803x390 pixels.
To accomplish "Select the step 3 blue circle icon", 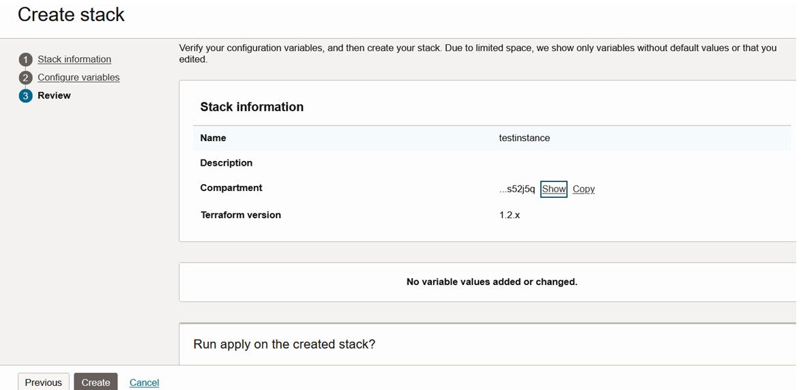I will point(25,95).
